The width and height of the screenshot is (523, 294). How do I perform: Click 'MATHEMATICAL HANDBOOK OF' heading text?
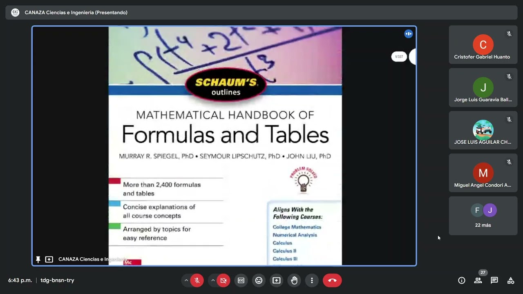(x=225, y=115)
